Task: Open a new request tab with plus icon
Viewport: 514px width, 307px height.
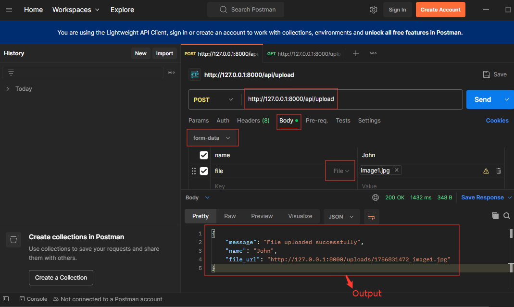Action: pos(356,53)
